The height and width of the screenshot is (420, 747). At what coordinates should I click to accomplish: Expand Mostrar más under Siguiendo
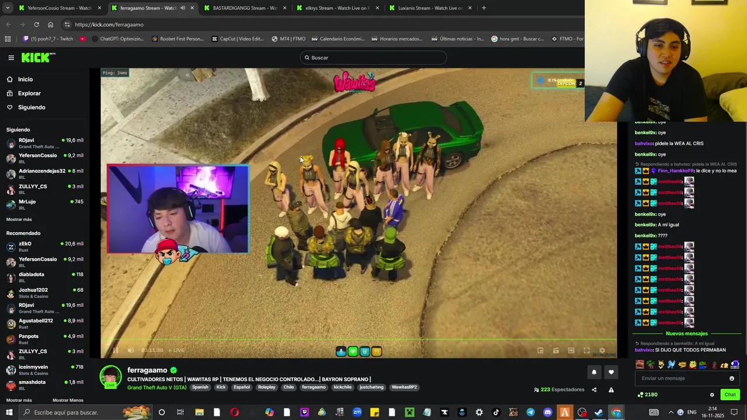point(19,219)
